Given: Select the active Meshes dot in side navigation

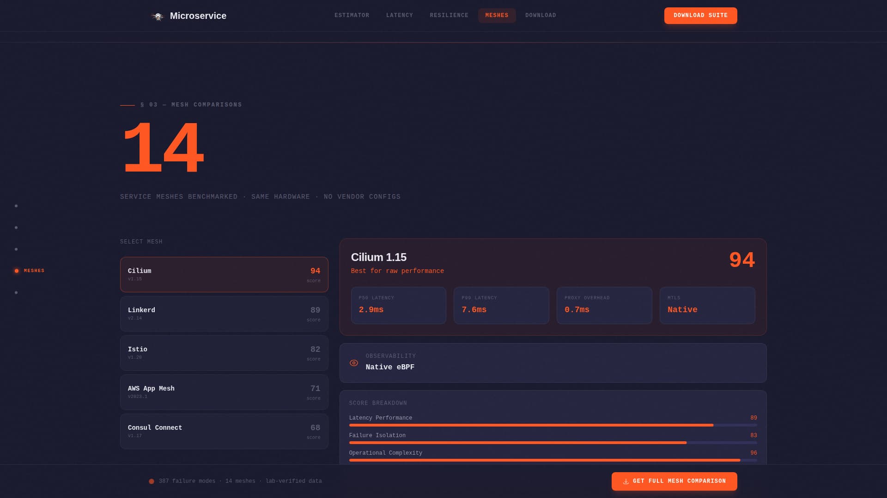Looking at the screenshot, I should click(17, 271).
